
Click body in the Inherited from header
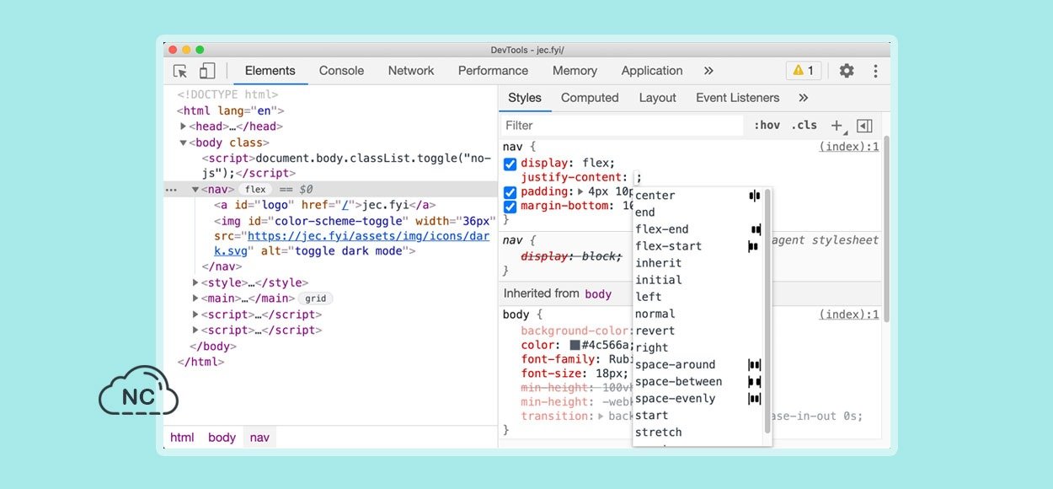click(598, 293)
